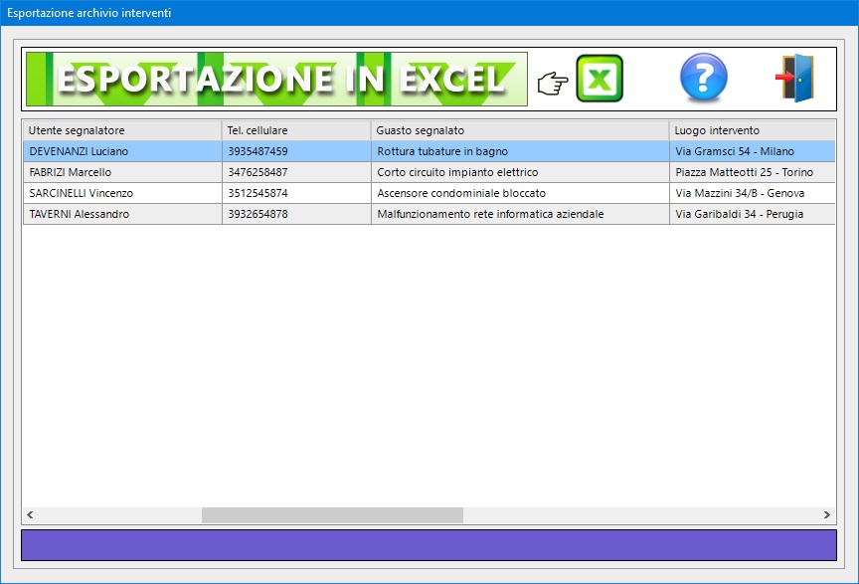Click cell Via Mazzini 34/B - Genova

(753, 193)
